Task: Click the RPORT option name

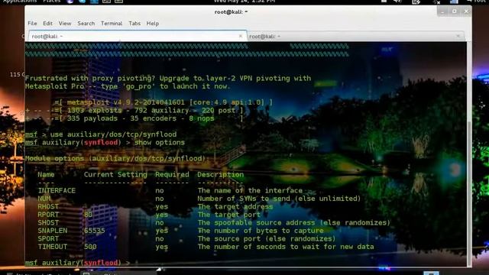Action: [48, 215]
